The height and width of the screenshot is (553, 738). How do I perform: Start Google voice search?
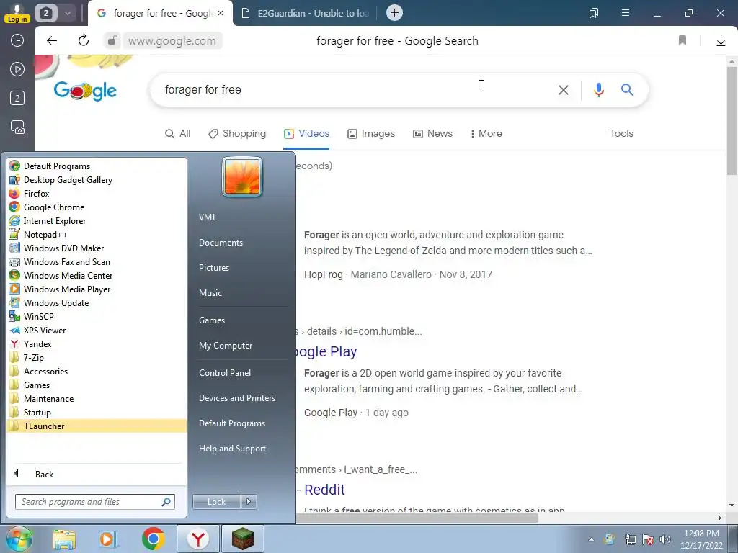coord(599,89)
